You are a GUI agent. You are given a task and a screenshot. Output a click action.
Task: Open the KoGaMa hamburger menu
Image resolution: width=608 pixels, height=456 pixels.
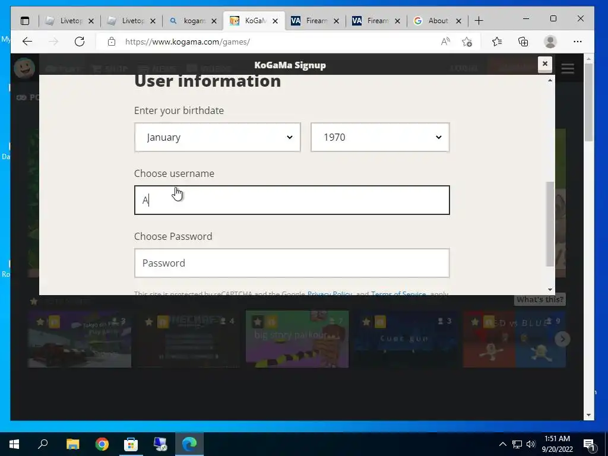(x=568, y=69)
